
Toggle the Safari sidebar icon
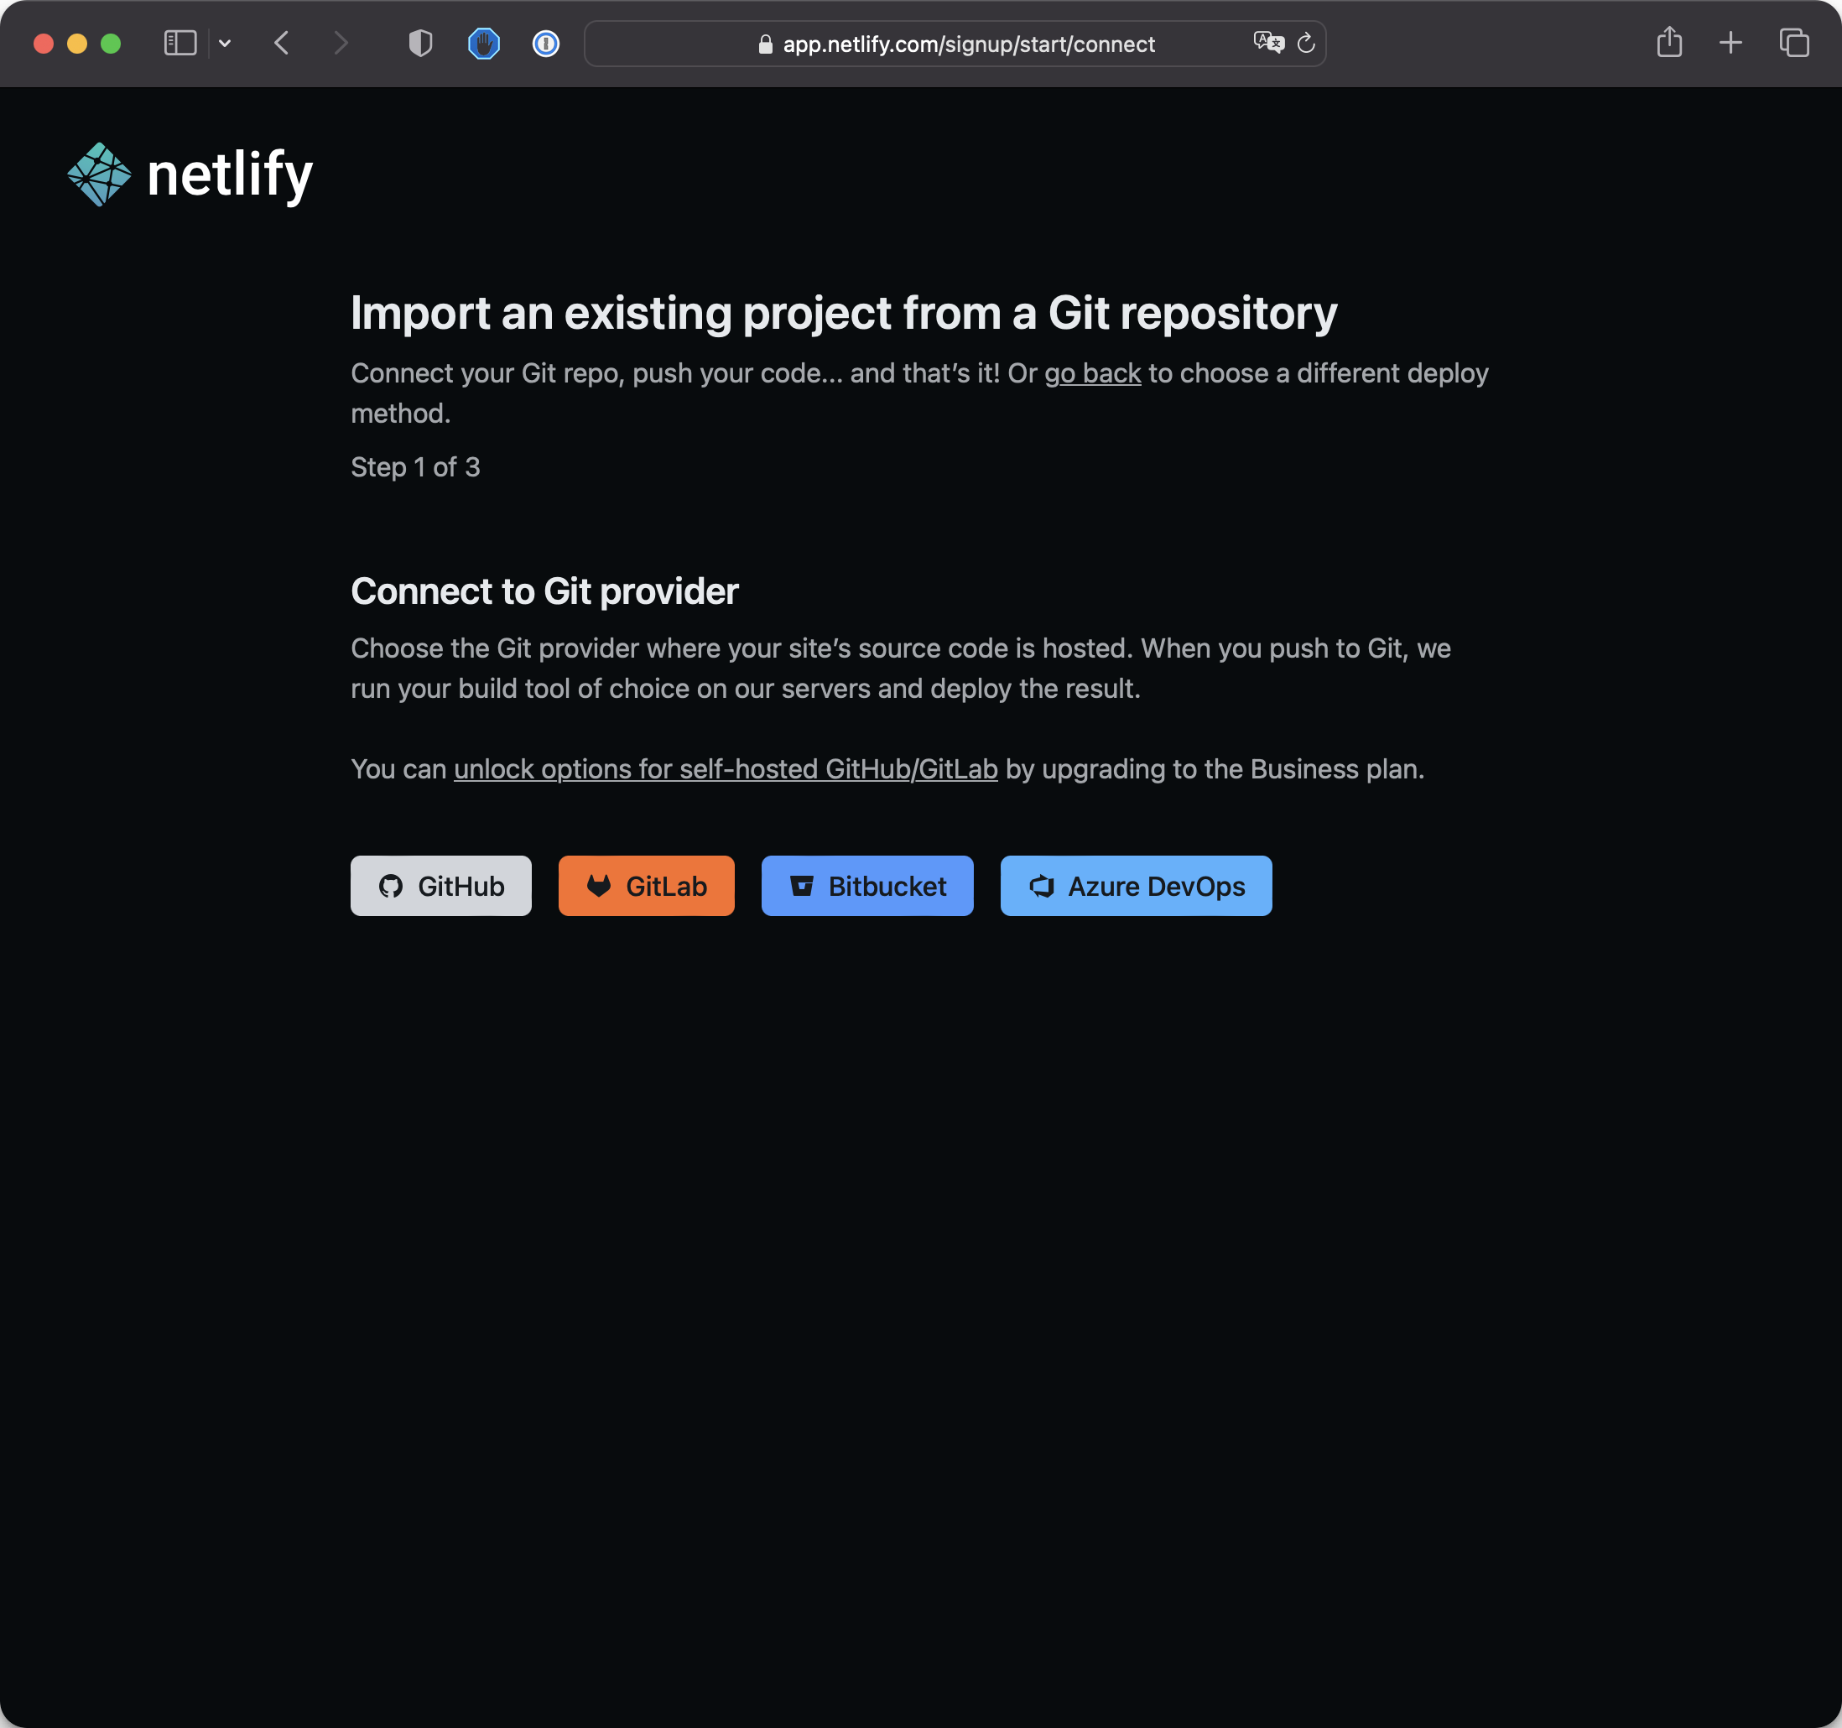[x=180, y=44]
